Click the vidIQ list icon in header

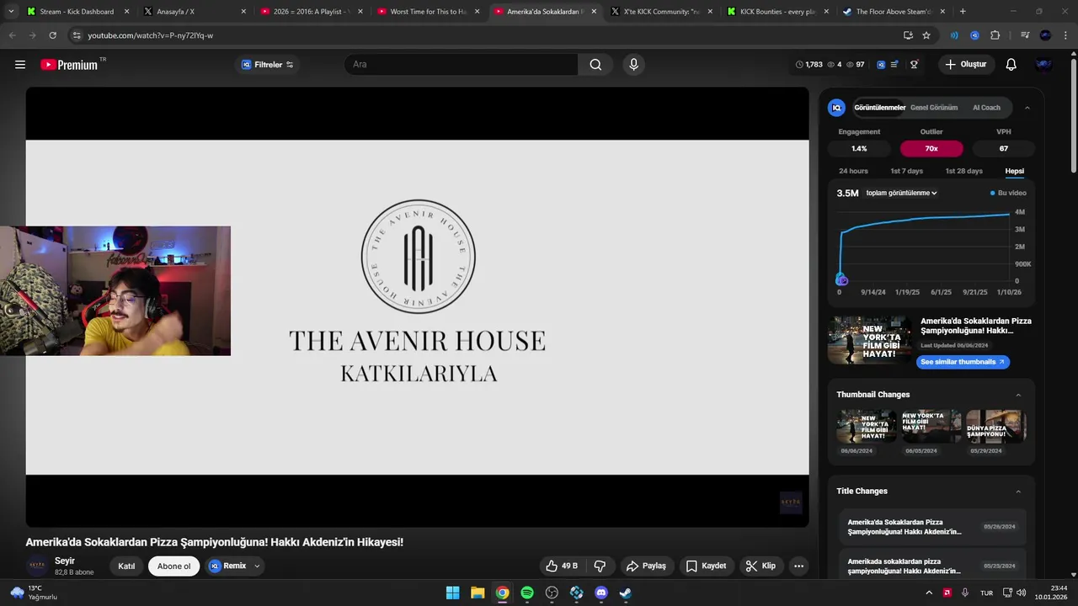894,65
